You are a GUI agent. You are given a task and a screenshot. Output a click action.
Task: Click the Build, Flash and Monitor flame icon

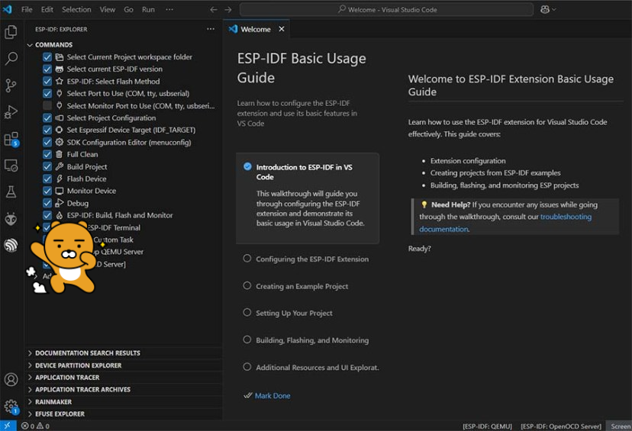click(x=60, y=215)
